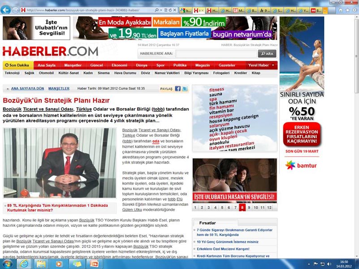Image resolution: width=359 pixels, height=269 pixels.
Task: Click the ARA search button
Action: (267, 53)
